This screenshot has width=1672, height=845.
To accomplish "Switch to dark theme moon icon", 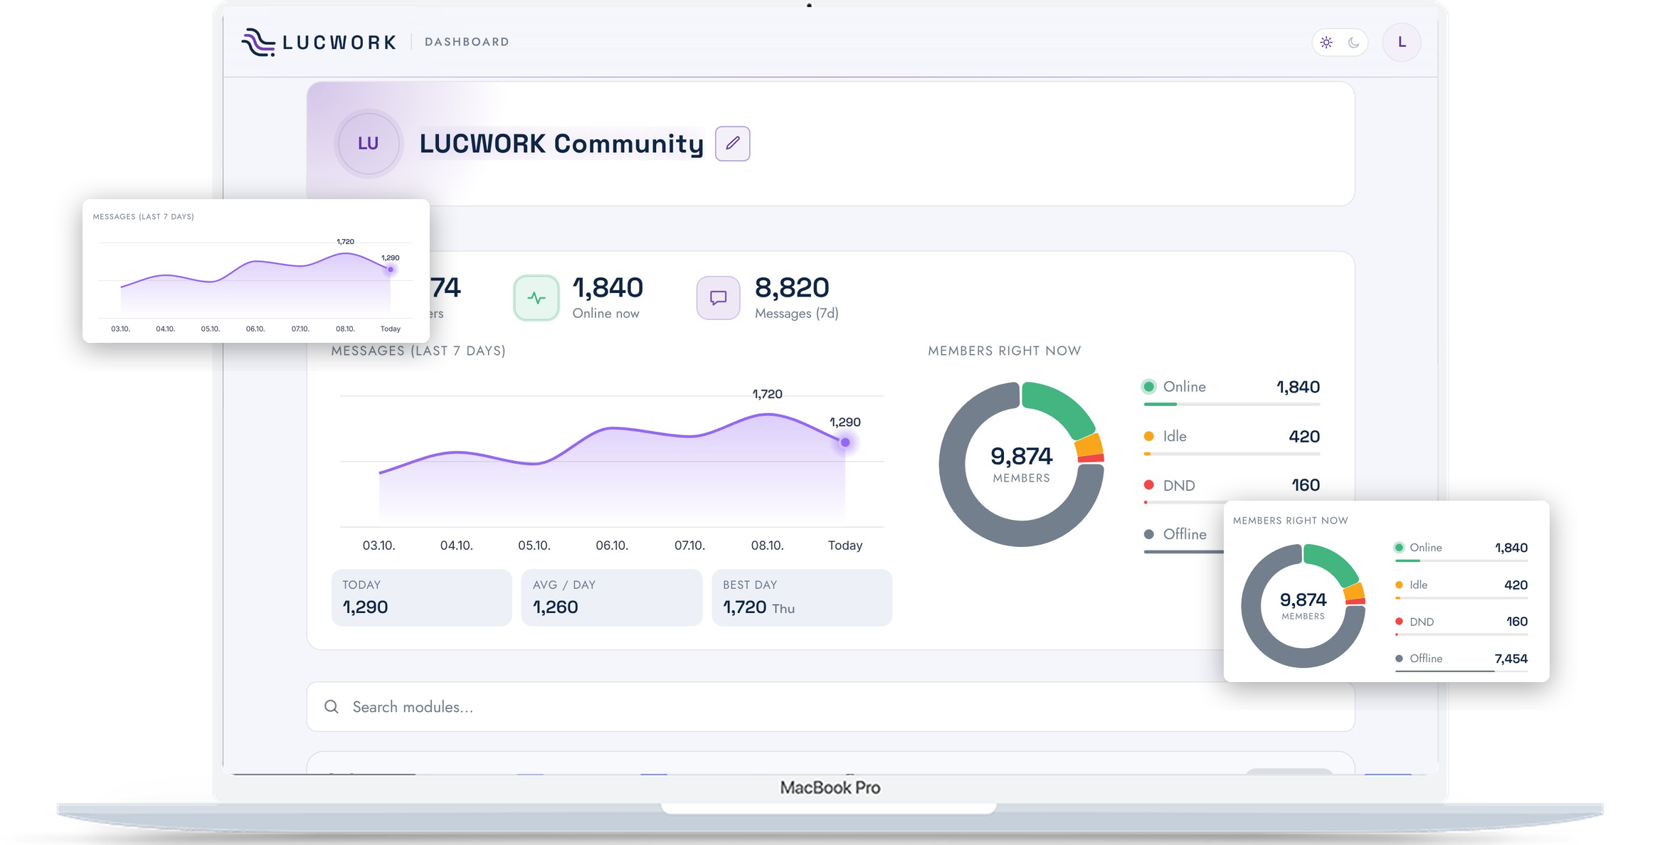I will coord(1354,43).
